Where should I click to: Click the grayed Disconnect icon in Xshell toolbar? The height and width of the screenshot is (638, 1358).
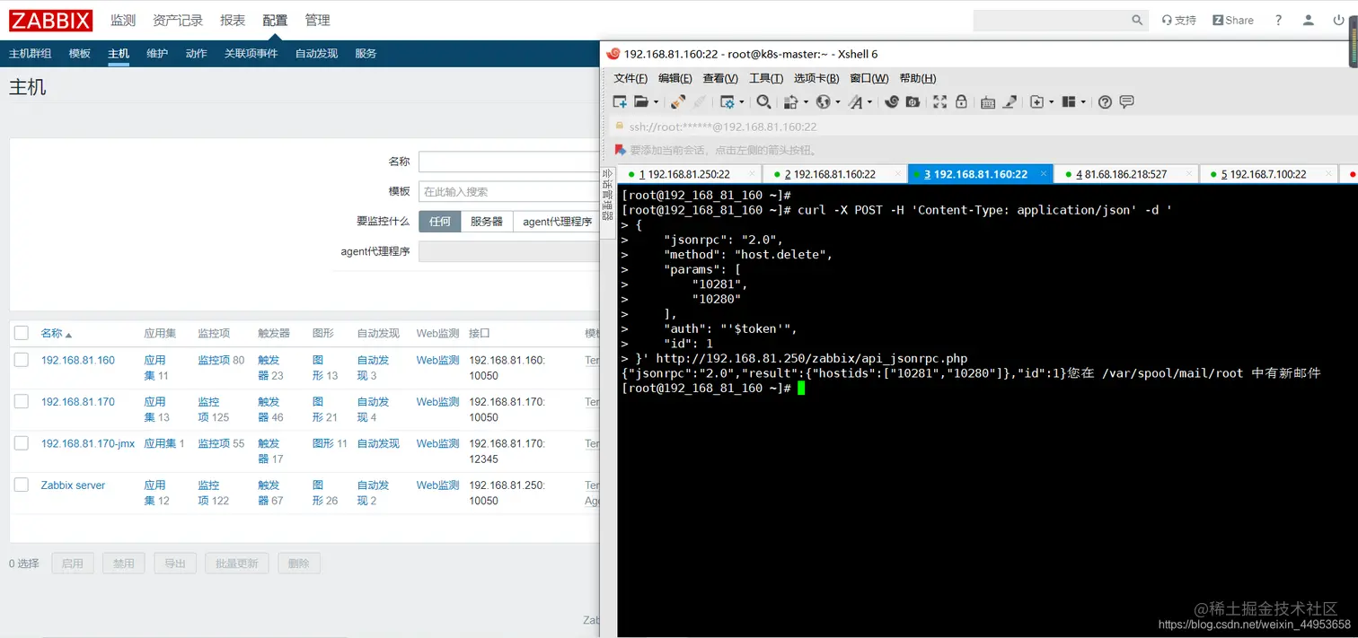pyautogui.click(x=699, y=102)
